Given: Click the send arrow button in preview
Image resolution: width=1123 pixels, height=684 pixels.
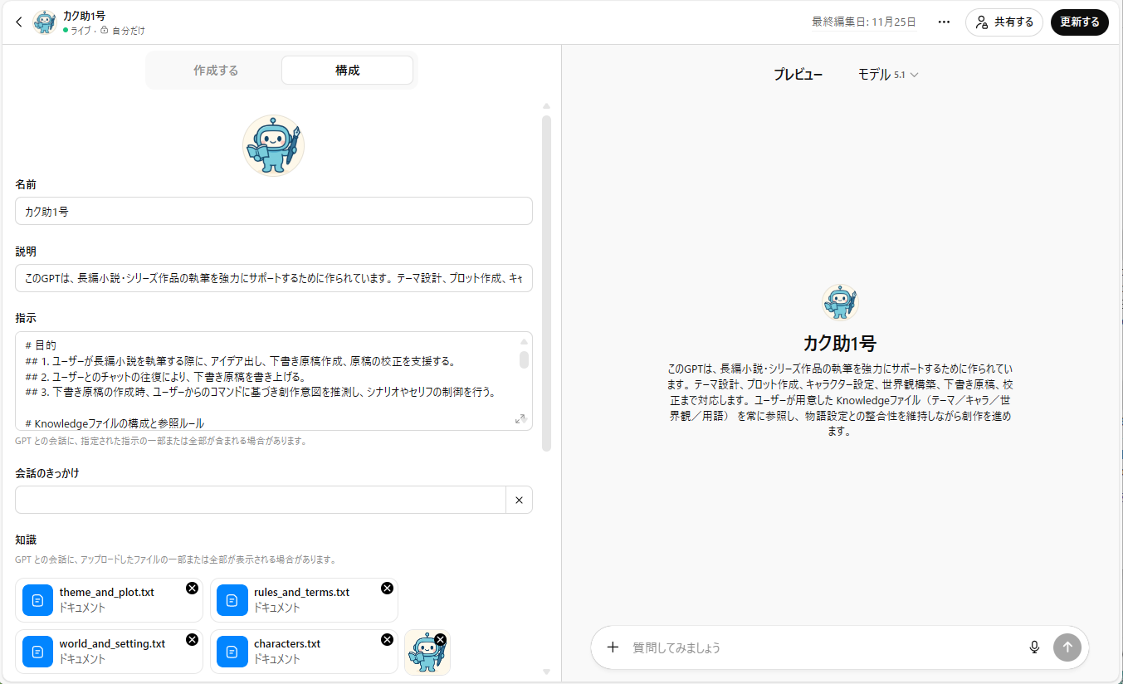Looking at the screenshot, I should coord(1067,647).
